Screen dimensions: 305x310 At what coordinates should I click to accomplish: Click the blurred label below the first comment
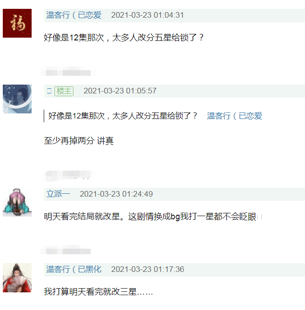(68, 72)
